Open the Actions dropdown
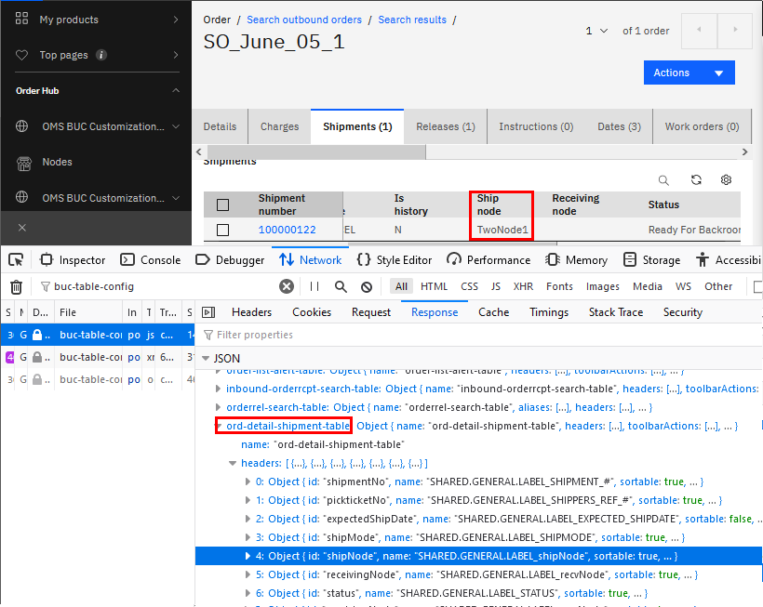 coord(689,72)
